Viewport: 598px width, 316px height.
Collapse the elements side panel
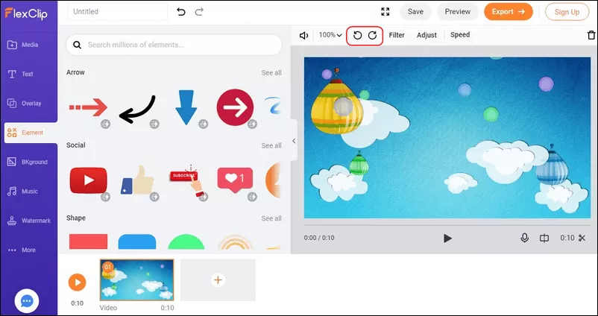[x=294, y=141]
